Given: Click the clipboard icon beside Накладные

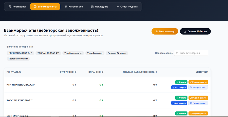Looking at the screenshot, I should point(92,7).
